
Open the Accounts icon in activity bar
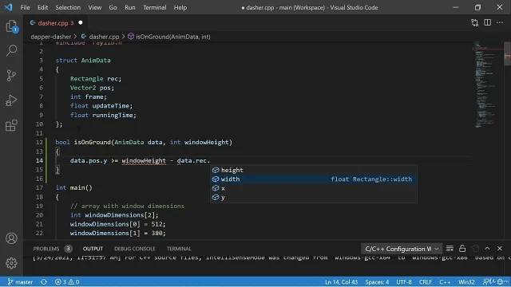11,238
